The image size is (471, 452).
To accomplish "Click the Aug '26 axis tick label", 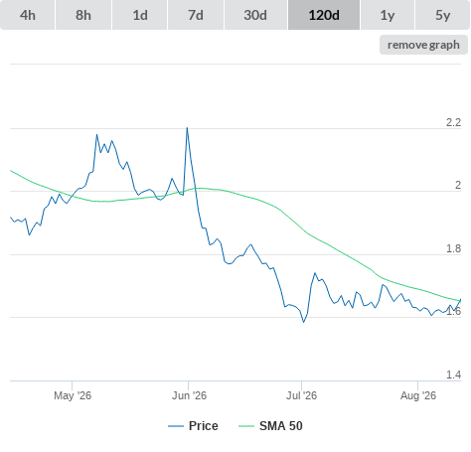I will click(418, 395).
